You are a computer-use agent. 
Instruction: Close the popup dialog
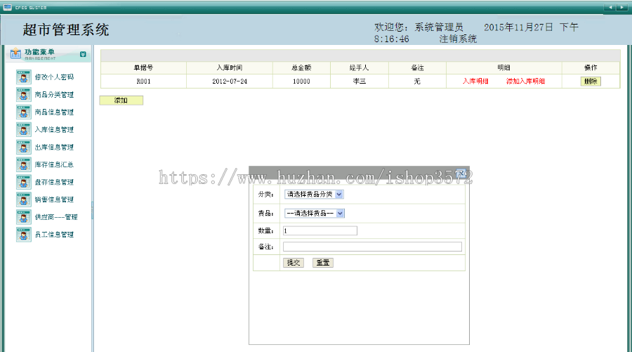[462, 173]
